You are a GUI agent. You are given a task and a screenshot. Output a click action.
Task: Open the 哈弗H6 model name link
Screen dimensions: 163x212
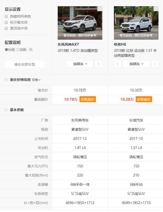pos(120,44)
